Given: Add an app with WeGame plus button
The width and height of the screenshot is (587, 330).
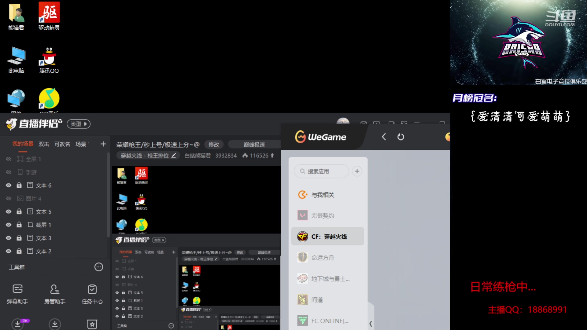Looking at the screenshot, I should pyautogui.click(x=357, y=171).
